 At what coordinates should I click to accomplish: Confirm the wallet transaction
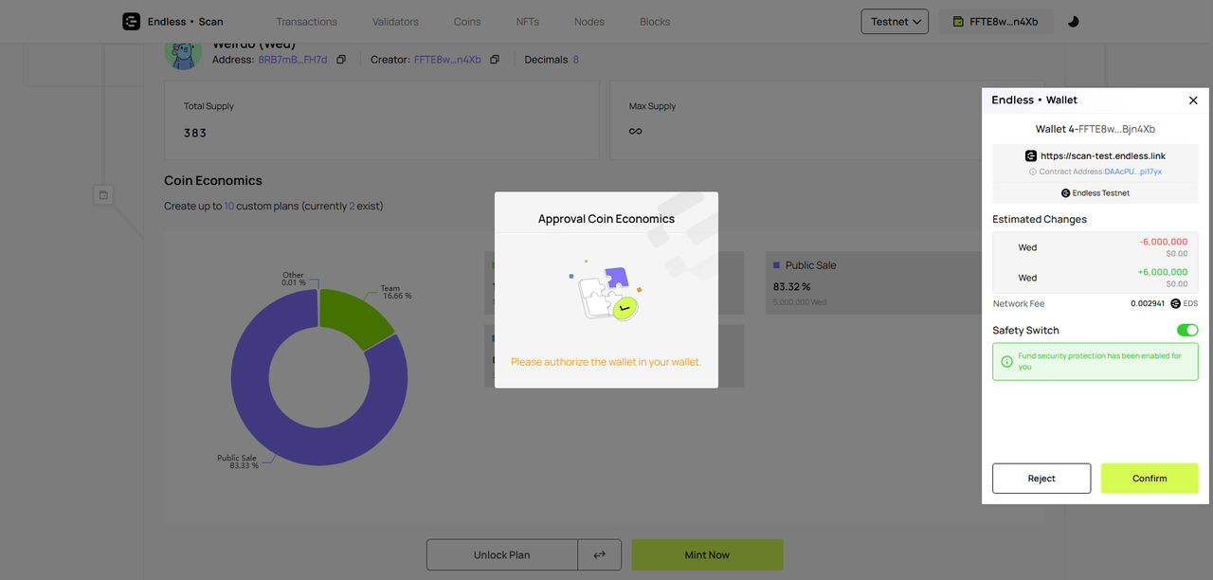click(x=1149, y=479)
